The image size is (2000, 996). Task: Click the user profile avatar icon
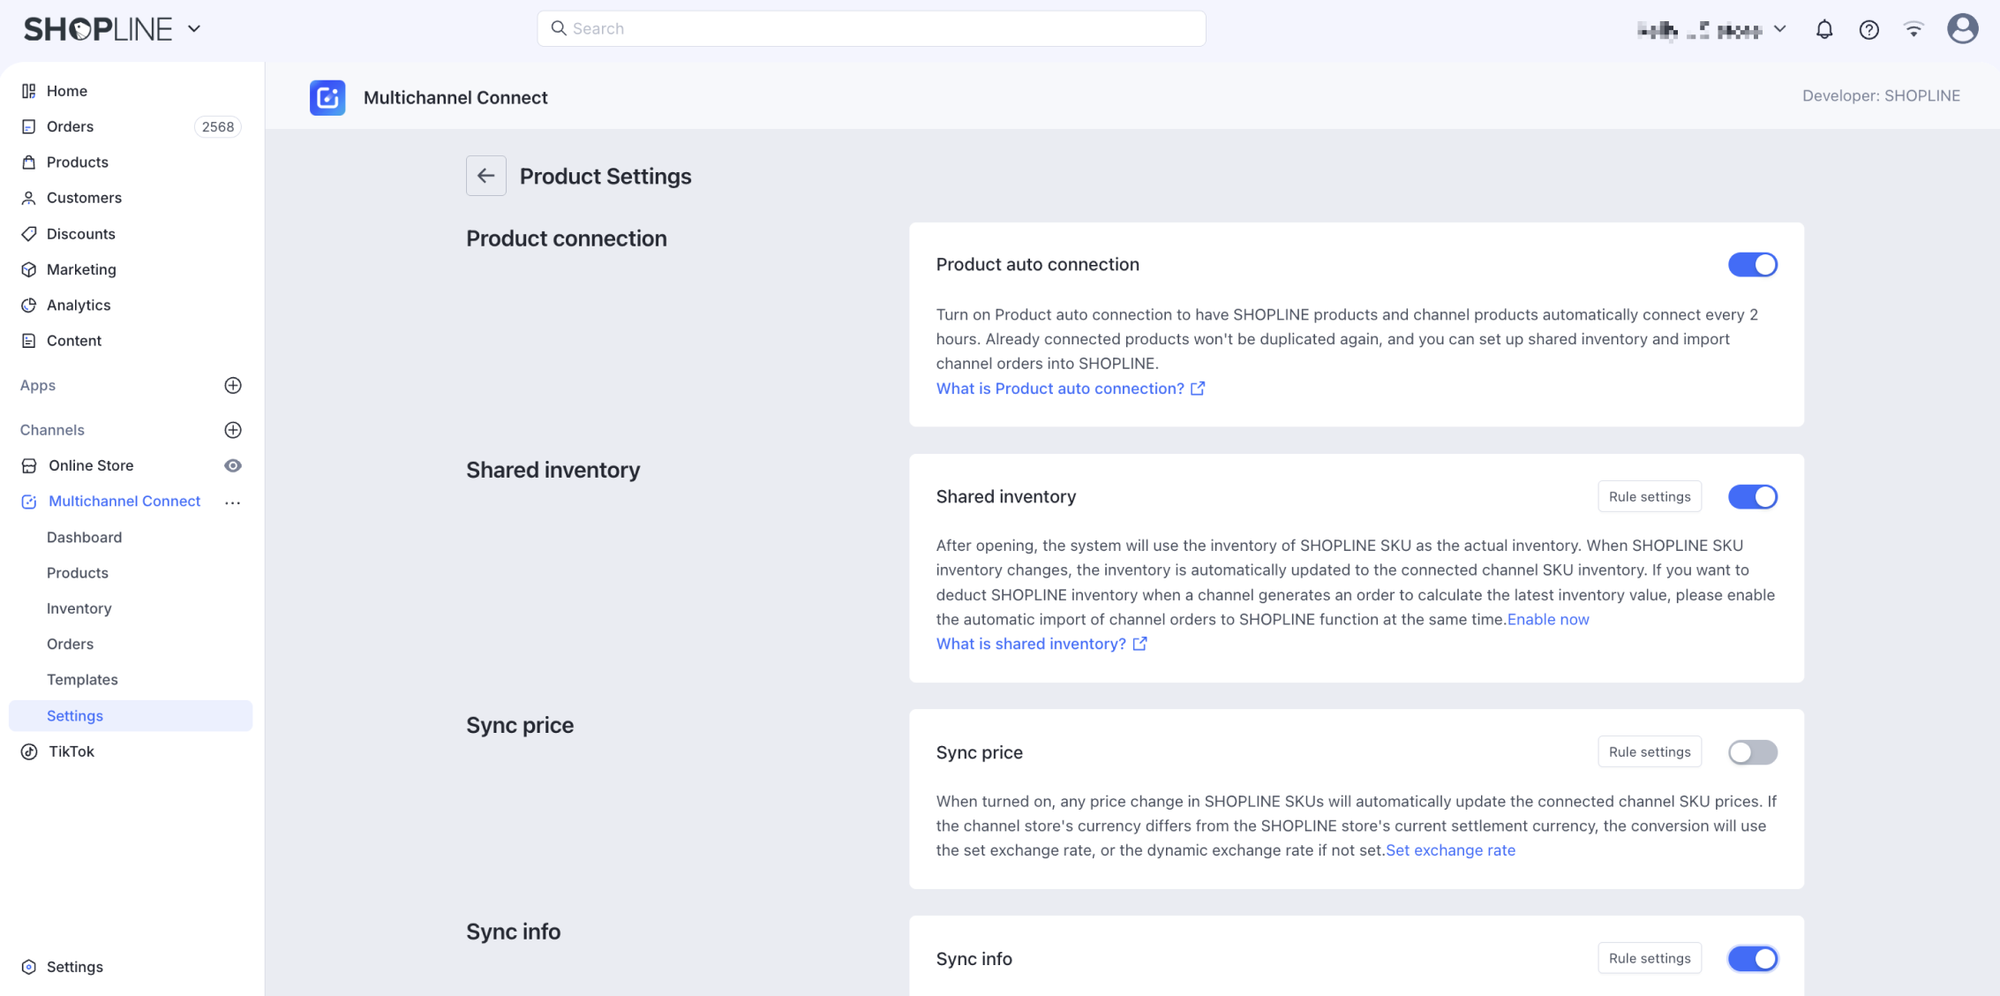pos(1962,29)
